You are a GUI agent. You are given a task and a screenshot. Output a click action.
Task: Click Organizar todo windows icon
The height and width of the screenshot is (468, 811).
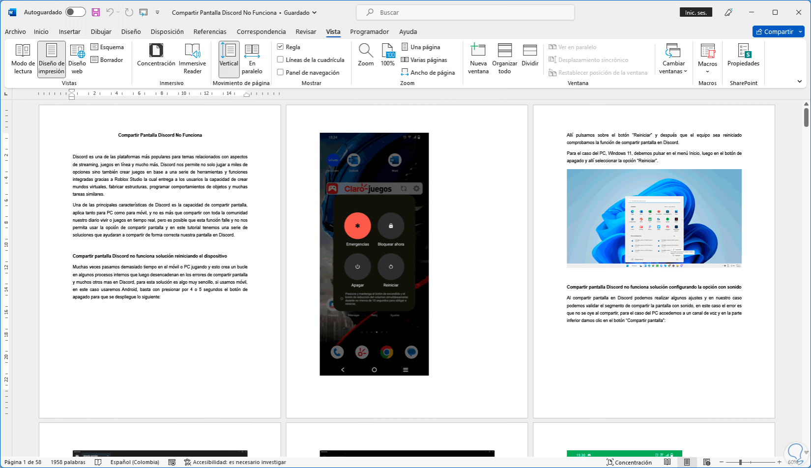tap(505, 58)
